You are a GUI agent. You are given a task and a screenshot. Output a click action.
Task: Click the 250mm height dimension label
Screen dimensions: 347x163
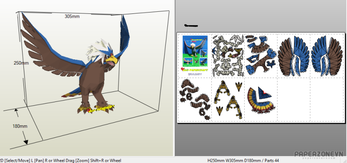pos(21,63)
